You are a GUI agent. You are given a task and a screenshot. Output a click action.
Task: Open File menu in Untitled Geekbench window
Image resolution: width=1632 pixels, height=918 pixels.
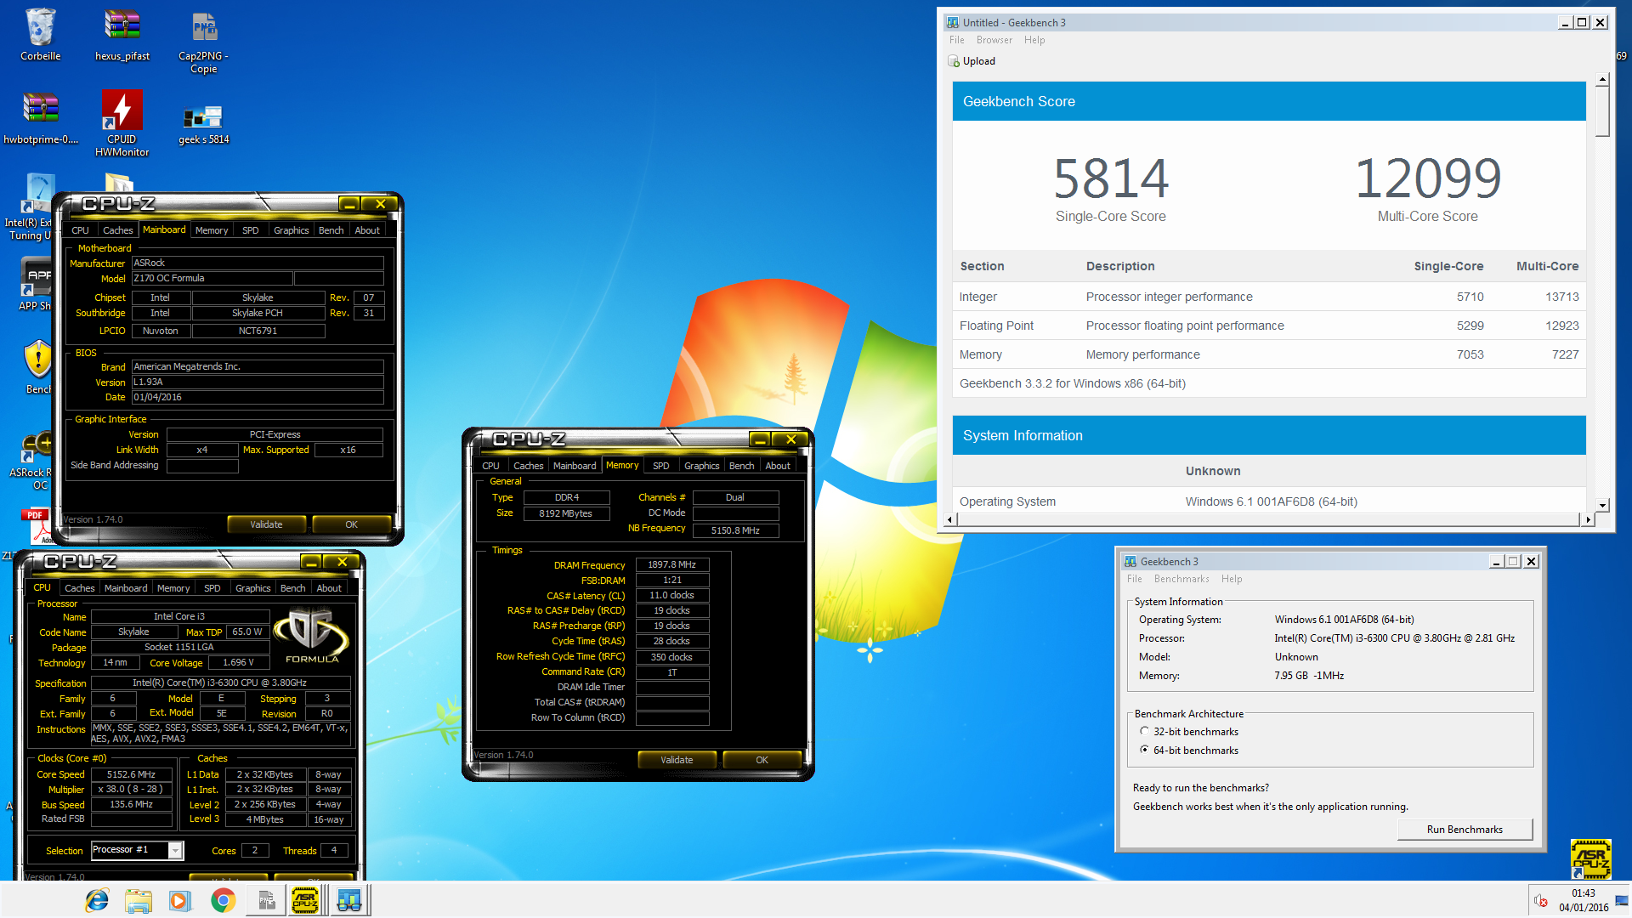[956, 40]
